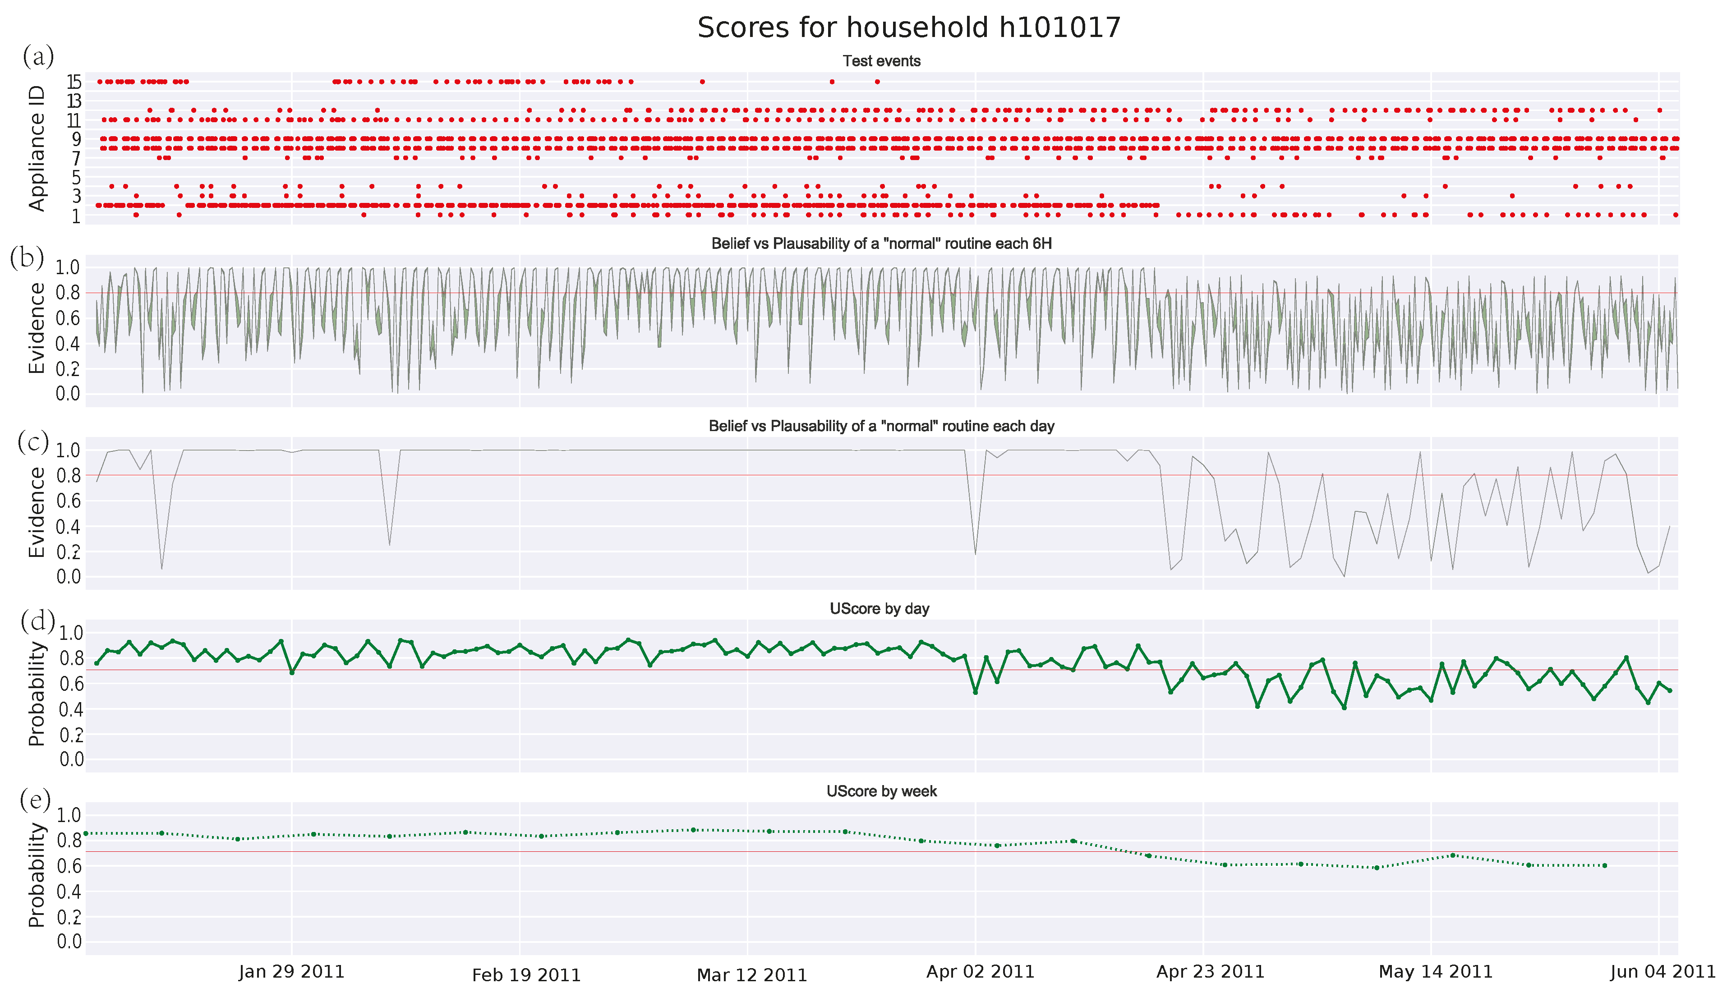Viewport: 1727px width, 988px height.
Task: Click the appliance ID 15 tick label
Action: click(74, 82)
